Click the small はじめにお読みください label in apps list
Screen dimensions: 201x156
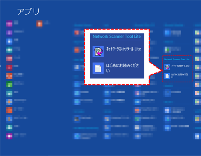pyautogui.click(x=180, y=76)
